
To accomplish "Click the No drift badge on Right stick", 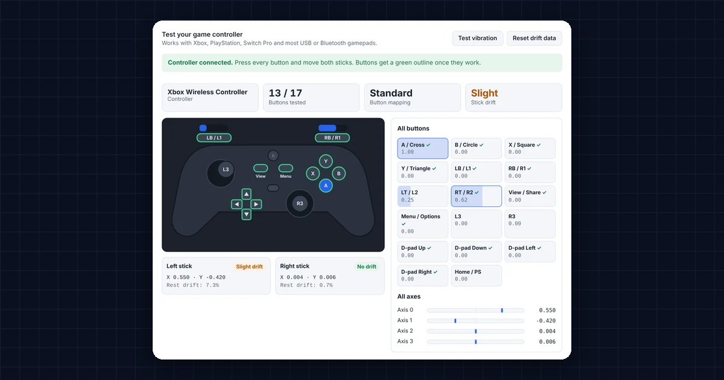I will click(367, 267).
